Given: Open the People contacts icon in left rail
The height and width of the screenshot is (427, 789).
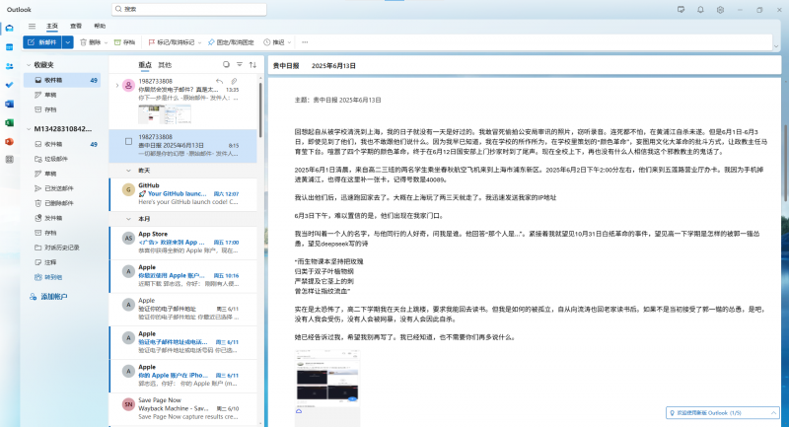Looking at the screenshot, I should tap(9, 66).
